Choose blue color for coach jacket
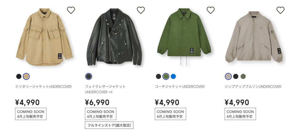This screenshot has height=134, width=307. point(173,76)
